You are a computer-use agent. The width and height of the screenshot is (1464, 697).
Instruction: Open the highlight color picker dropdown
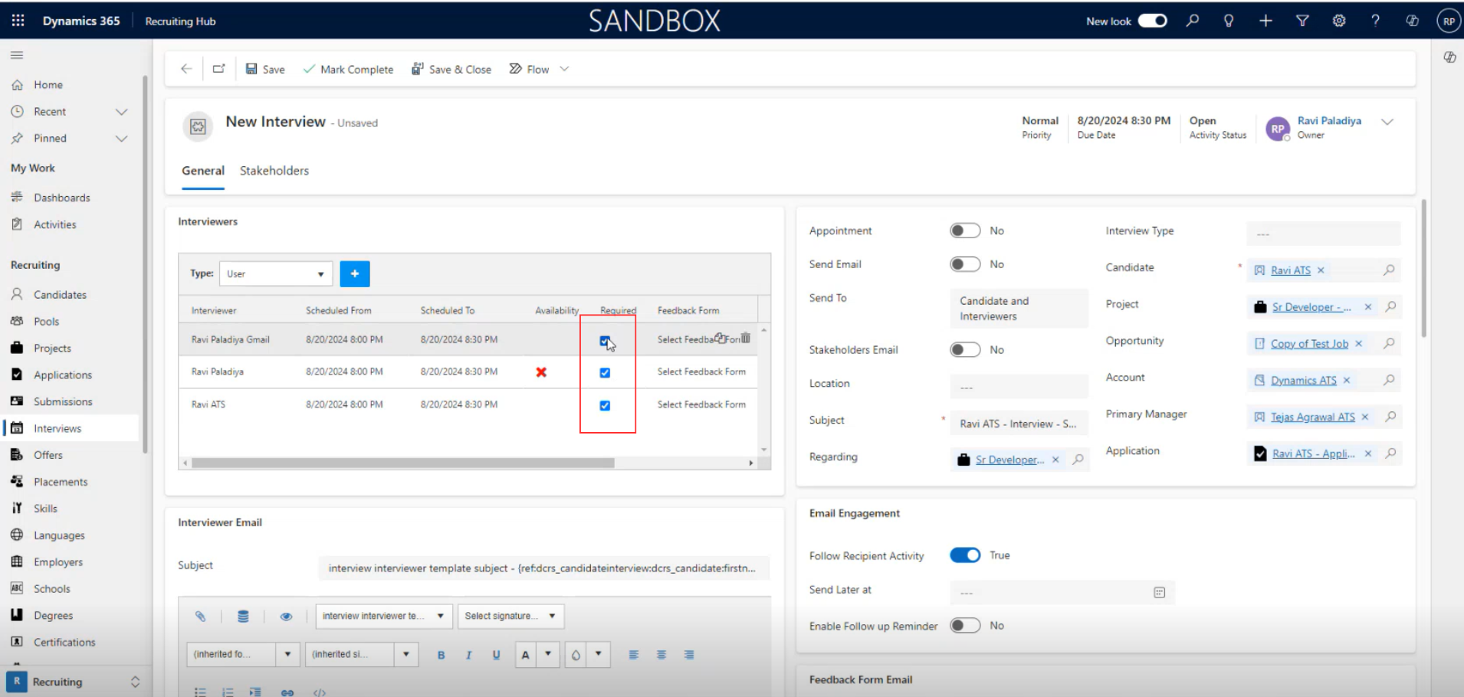(x=599, y=653)
